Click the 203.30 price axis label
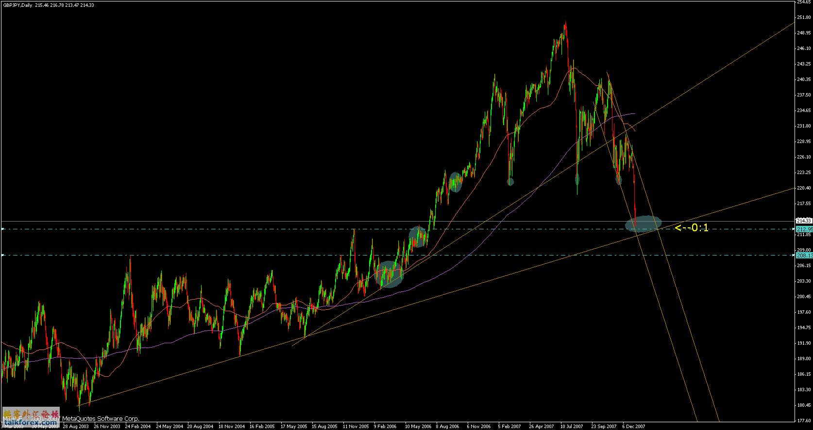 tap(804, 281)
